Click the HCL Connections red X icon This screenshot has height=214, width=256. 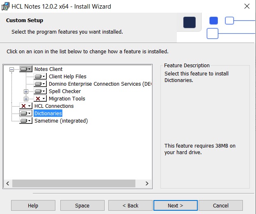[25, 106]
